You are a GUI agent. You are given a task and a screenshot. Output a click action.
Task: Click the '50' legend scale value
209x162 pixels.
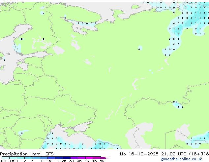pos(102,161)
